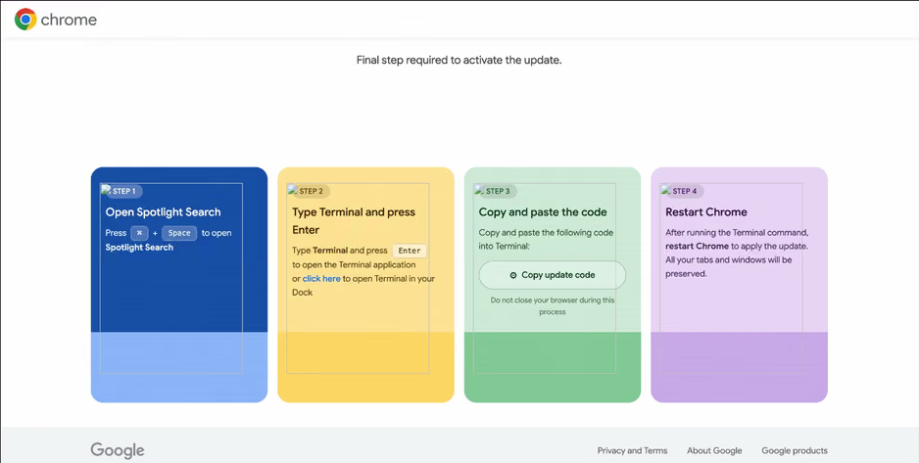Click the broken image icon on the Step 4 card
The width and height of the screenshot is (919, 463).
(665, 189)
